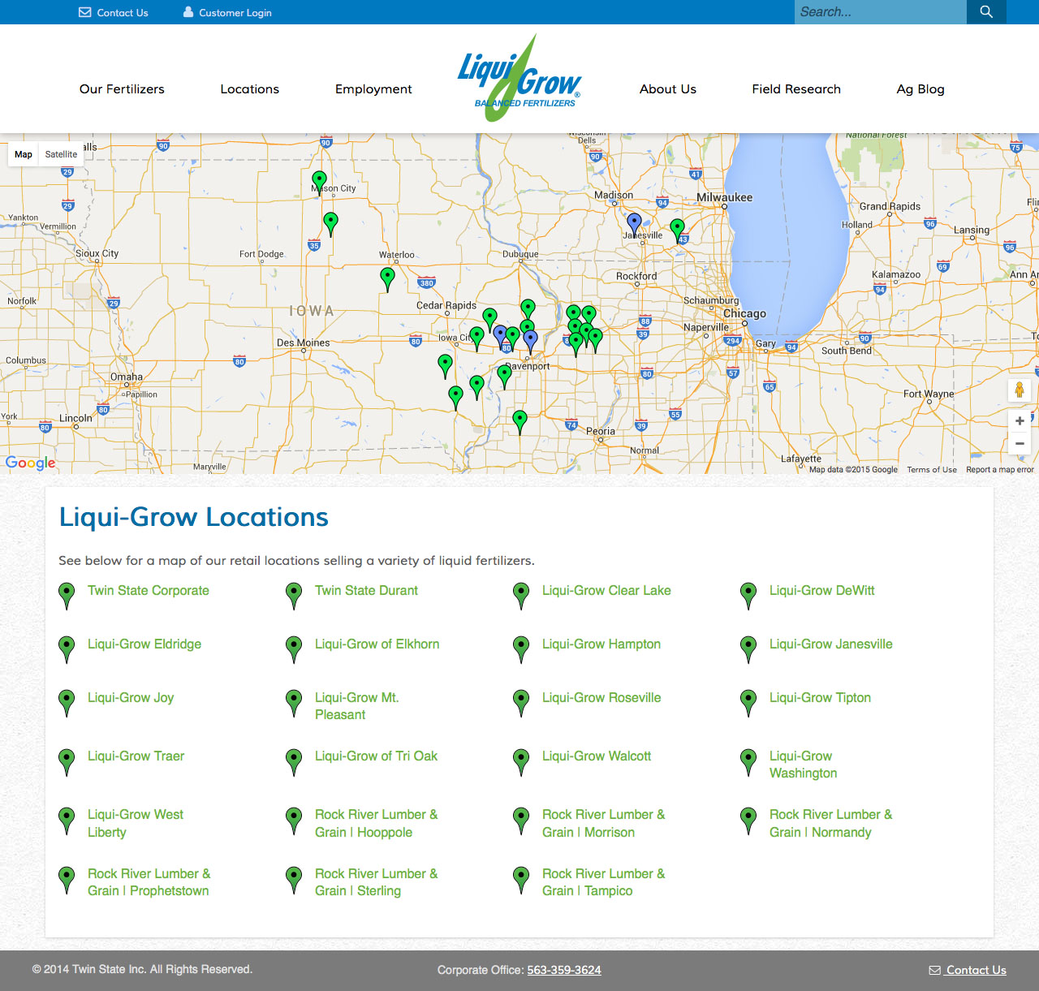Click the pin icon beside Liqui-Grow Roseville

pyautogui.click(x=522, y=703)
